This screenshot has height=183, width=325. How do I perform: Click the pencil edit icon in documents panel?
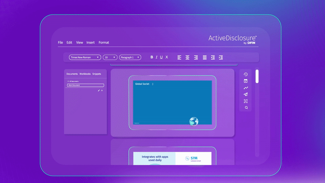99,90
